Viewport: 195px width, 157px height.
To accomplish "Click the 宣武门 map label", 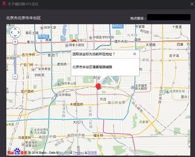I will coord(53,55).
